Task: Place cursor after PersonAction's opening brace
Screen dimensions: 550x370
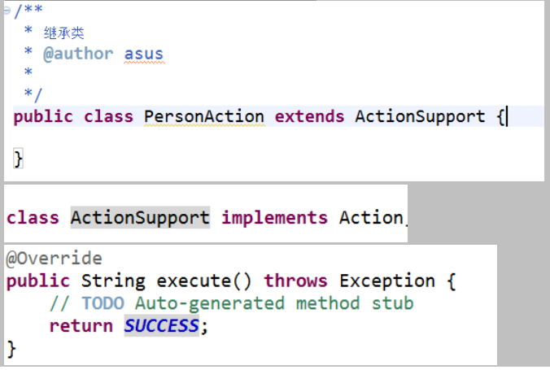Action: pyautogui.click(x=506, y=117)
